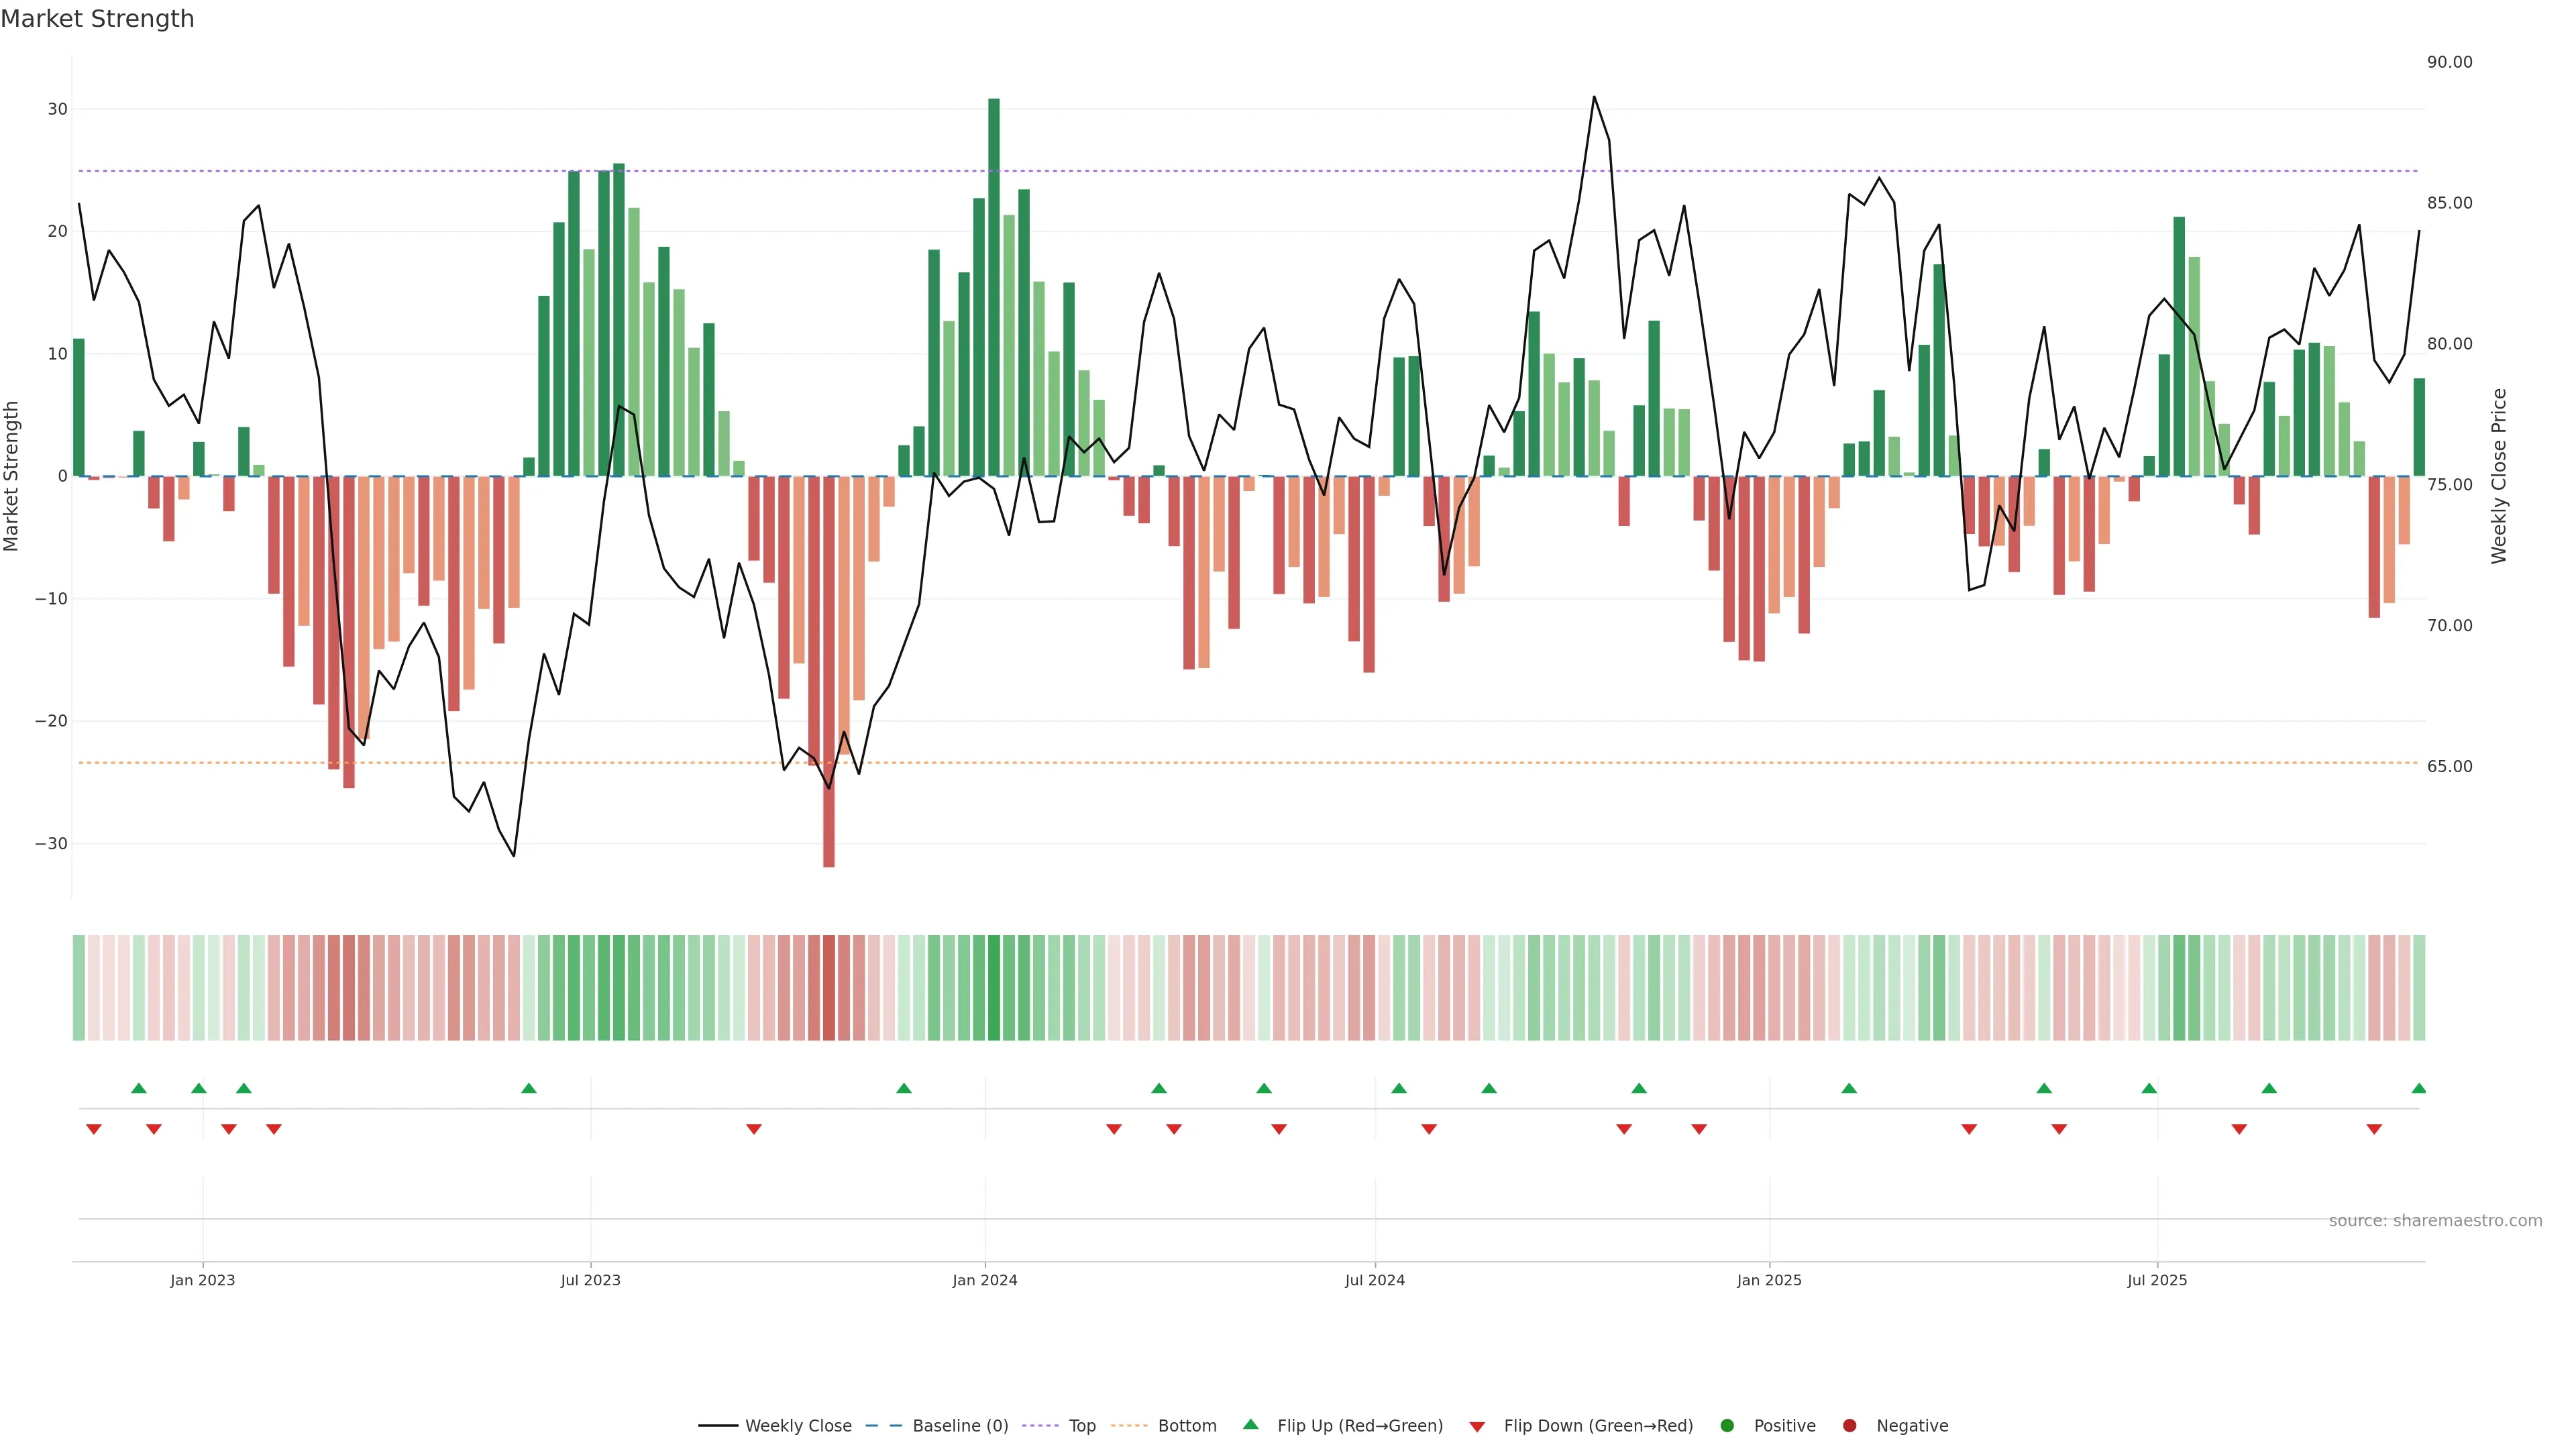Click the red Flip Down triangle in legend
Screen dimensions: 2576x1449
click(1477, 1426)
